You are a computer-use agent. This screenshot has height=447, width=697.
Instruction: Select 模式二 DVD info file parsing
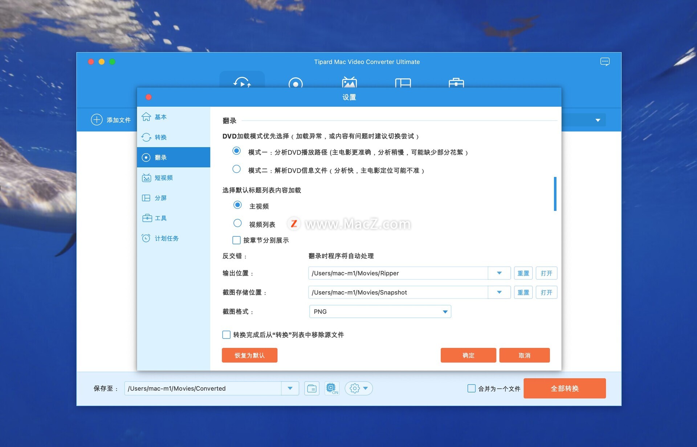tap(237, 169)
